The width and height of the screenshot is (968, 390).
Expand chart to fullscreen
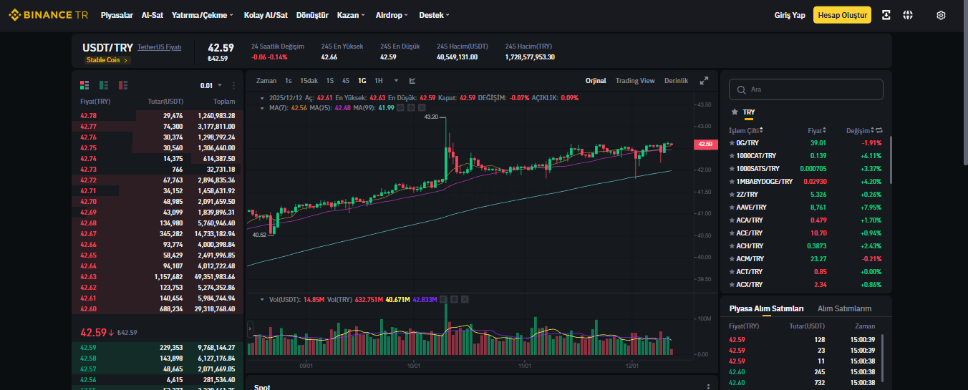704,81
